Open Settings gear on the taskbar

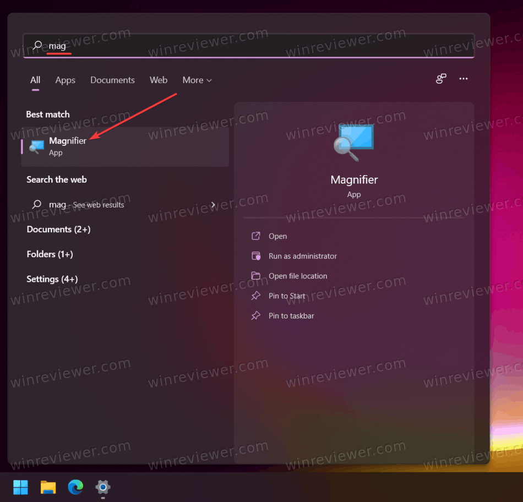coord(103,487)
